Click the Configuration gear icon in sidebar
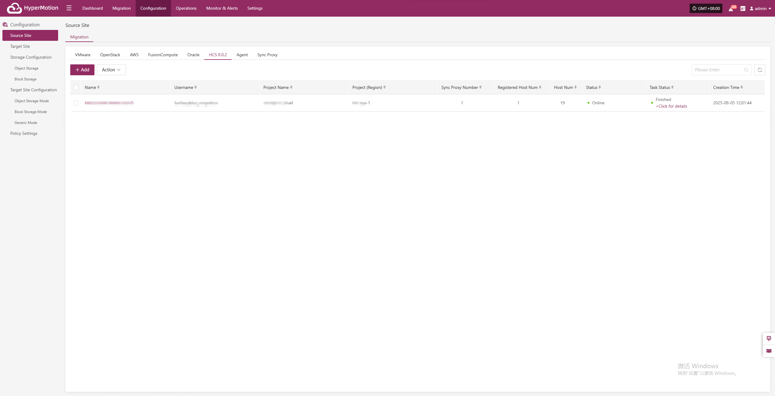This screenshot has height=396, width=775. coord(5,24)
